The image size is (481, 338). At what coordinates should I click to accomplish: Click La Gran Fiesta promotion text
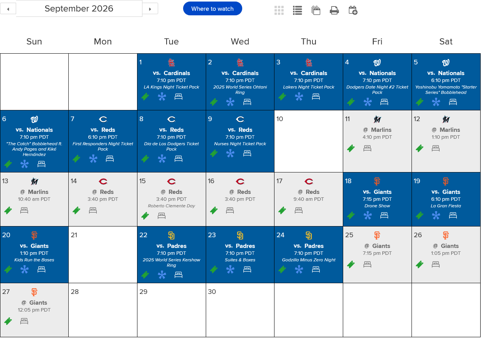coord(446,206)
